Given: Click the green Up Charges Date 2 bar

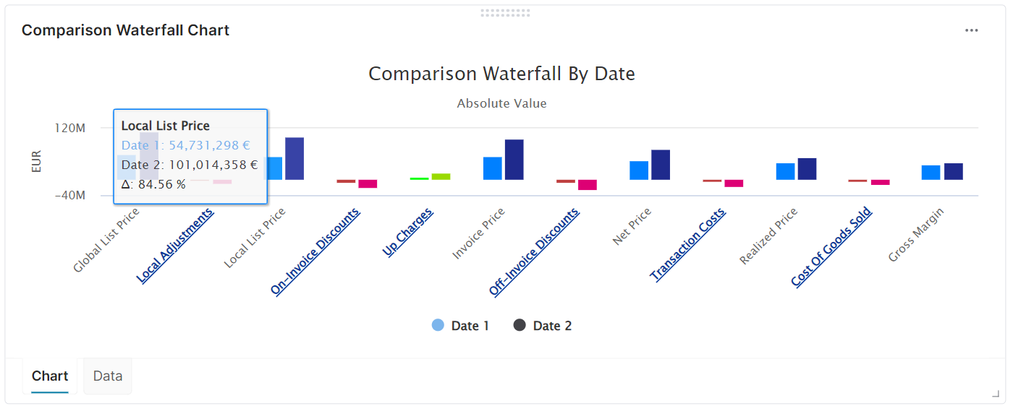Looking at the screenshot, I should (x=441, y=176).
